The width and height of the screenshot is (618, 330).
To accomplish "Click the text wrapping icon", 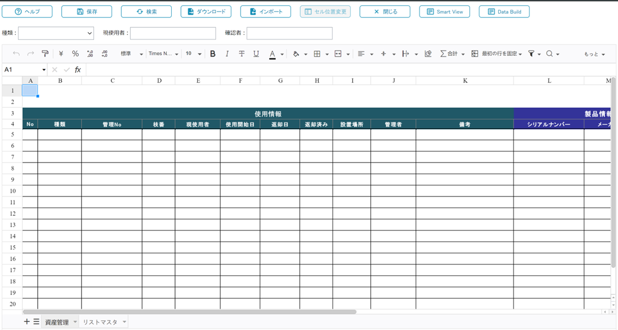I will coord(406,54).
